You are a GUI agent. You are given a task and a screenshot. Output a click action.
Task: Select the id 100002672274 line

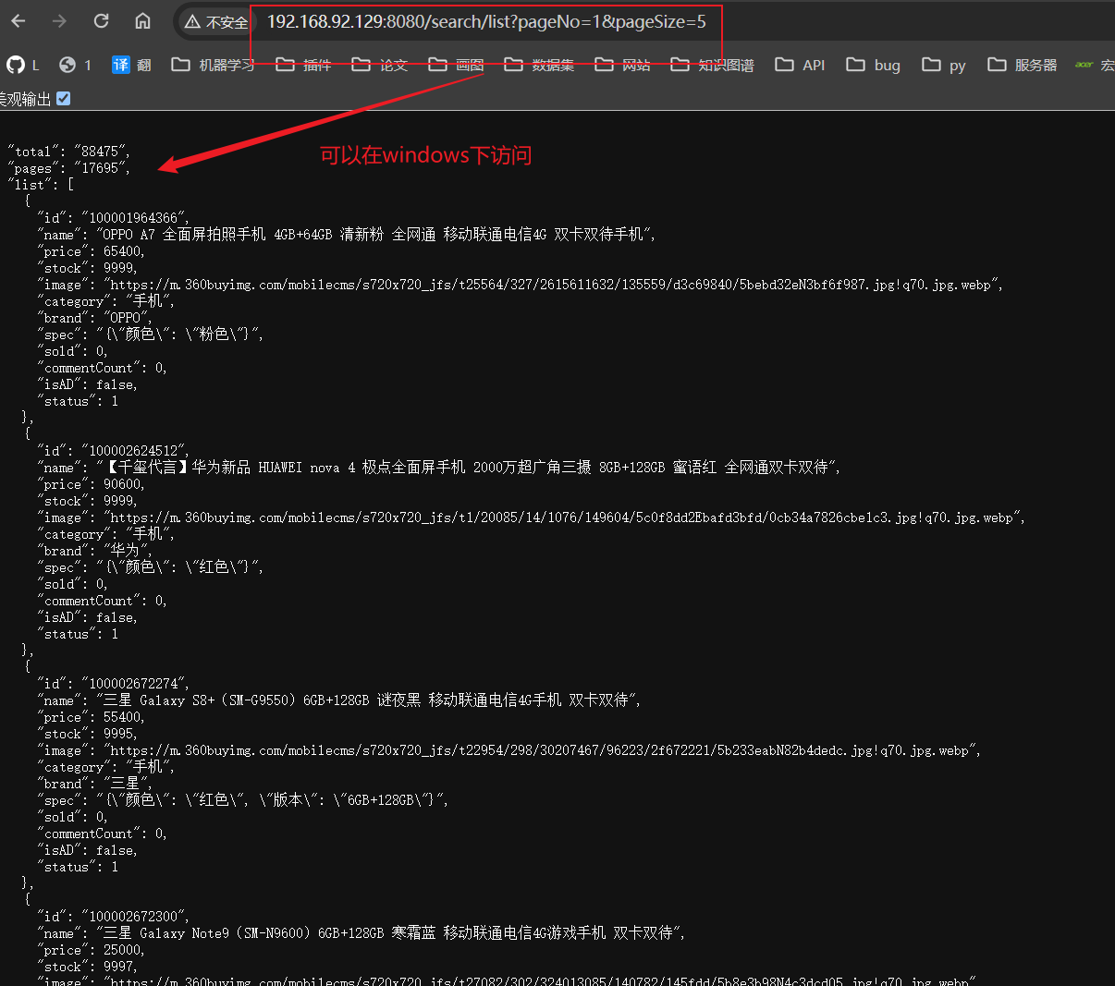point(113,684)
